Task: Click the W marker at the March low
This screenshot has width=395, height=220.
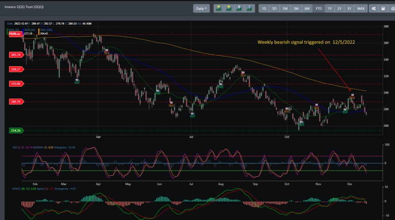Action: coord(77,80)
